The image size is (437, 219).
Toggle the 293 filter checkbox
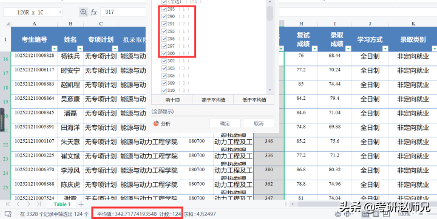tap(164, 31)
